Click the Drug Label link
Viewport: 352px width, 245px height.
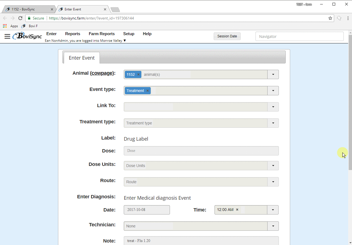[x=136, y=139]
